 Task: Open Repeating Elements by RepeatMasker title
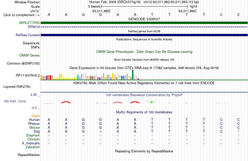tap(144, 151)
